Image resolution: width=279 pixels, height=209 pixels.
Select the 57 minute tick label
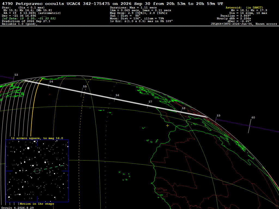pyautogui.click(x=150, y=102)
